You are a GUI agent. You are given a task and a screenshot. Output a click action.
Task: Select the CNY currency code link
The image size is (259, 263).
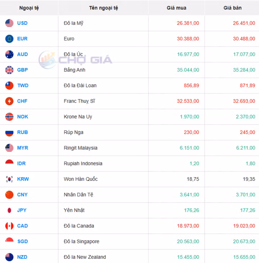[x=22, y=195]
